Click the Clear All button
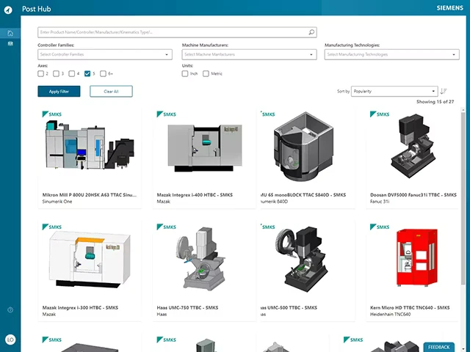This screenshot has height=352, width=470. (x=111, y=92)
